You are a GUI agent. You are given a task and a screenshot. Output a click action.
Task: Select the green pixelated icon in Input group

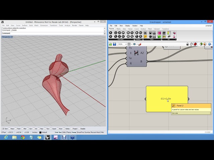tap(159, 36)
